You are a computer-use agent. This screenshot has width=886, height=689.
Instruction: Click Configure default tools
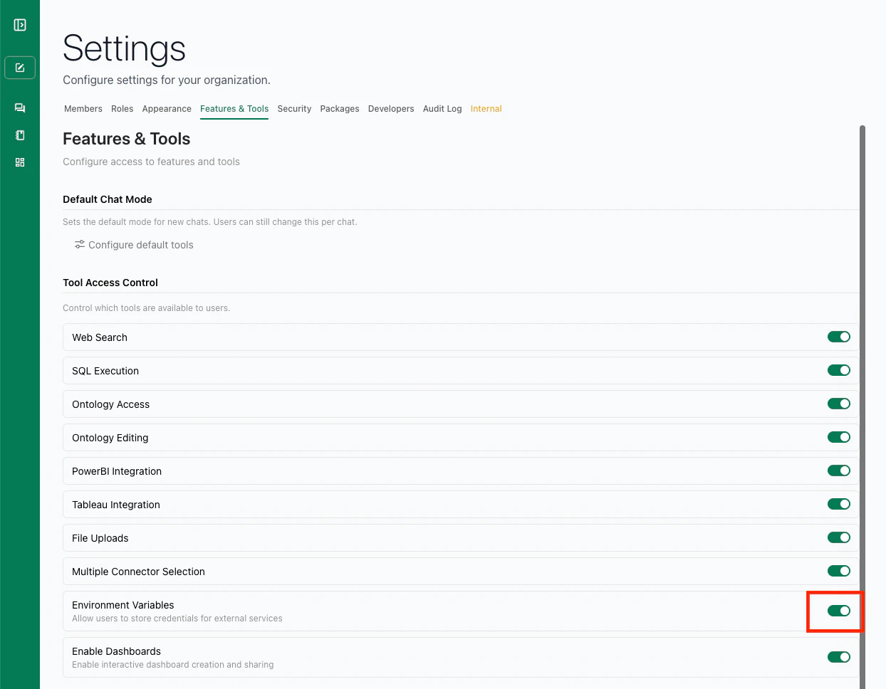(140, 244)
